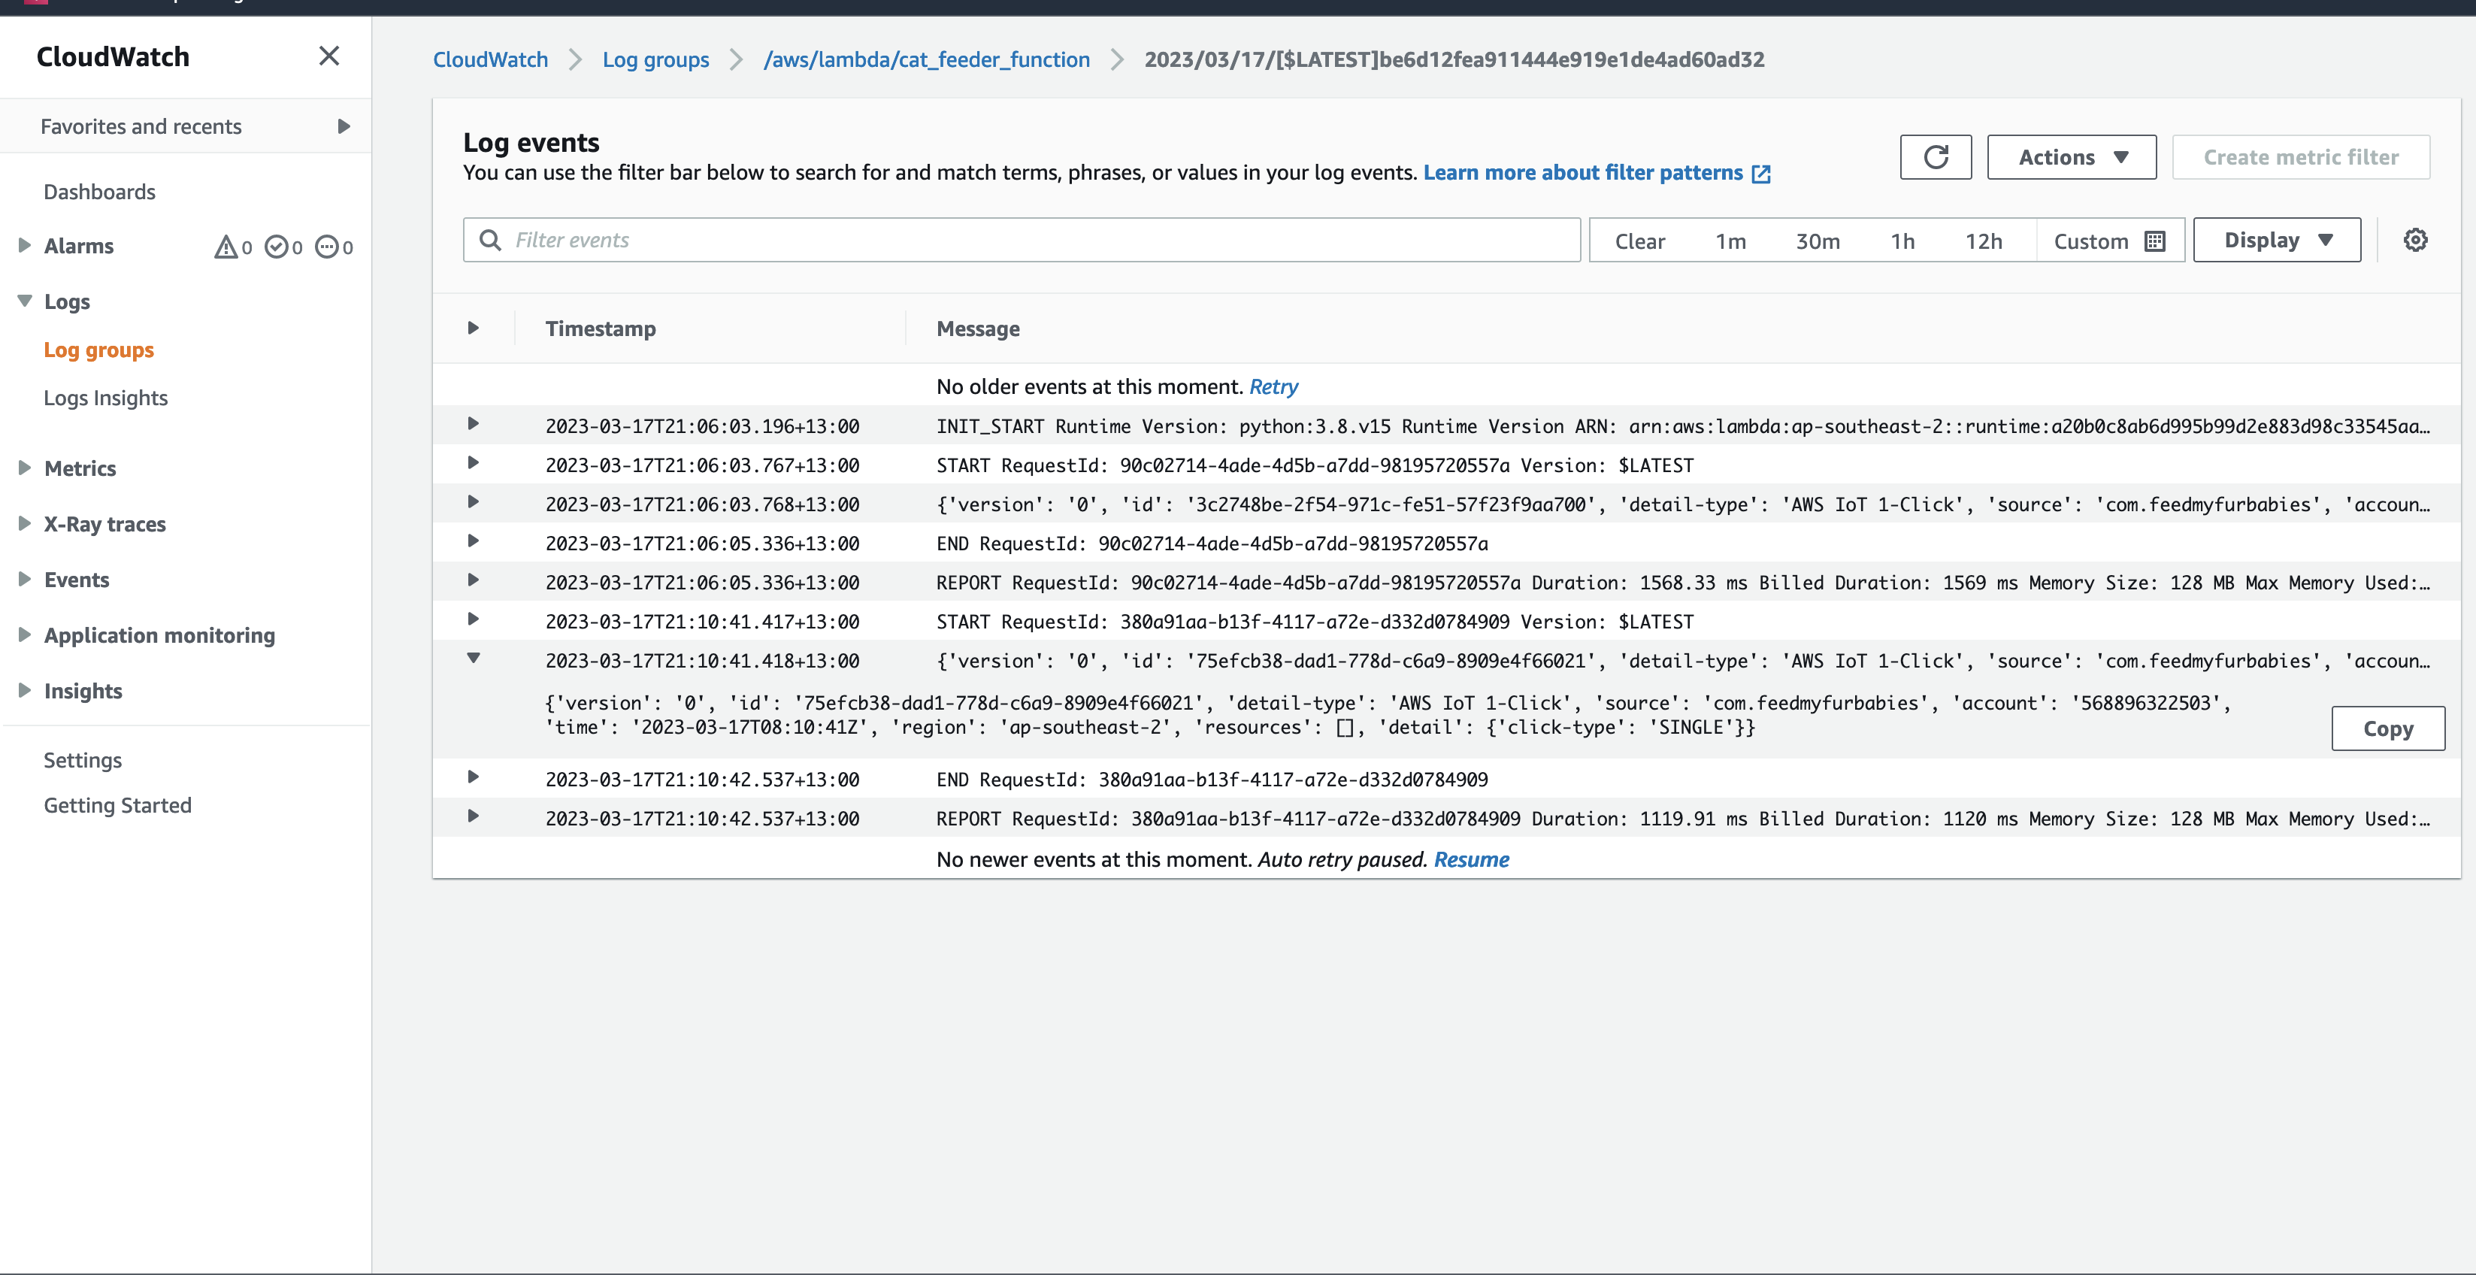The height and width of the screenshot is (1275, 2476).
Task: Expand the END 90c02714 log row
Action: coord(473,541)
